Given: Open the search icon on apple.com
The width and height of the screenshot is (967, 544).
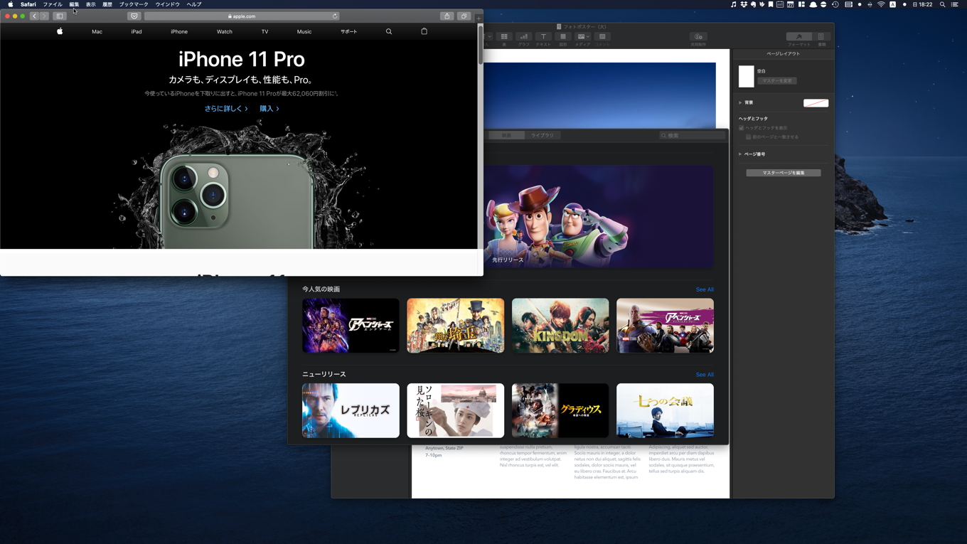Looking at the screenshot, I should [389, 31].
